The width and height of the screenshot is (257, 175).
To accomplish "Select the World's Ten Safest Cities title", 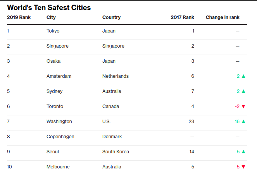I will pos(49,7).
